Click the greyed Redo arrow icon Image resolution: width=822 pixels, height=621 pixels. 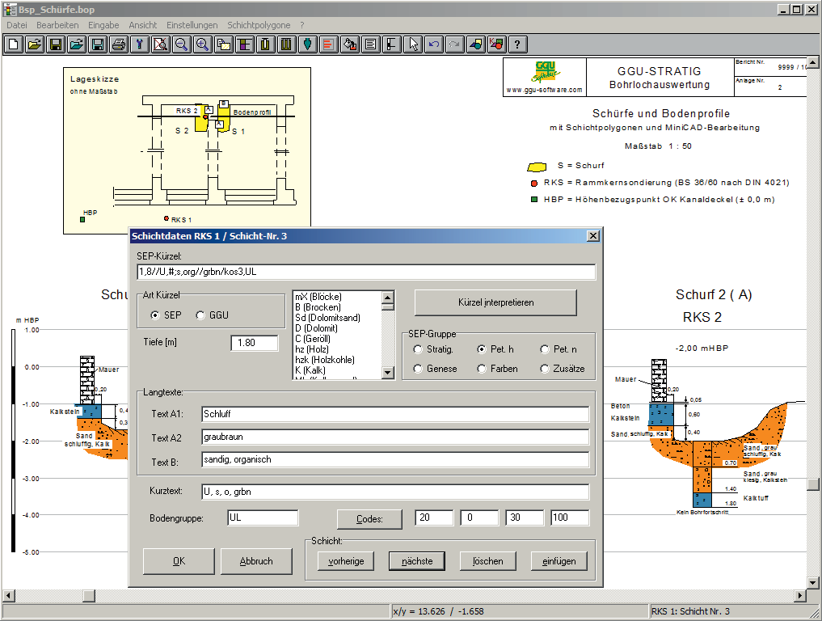tap(454, 44)
